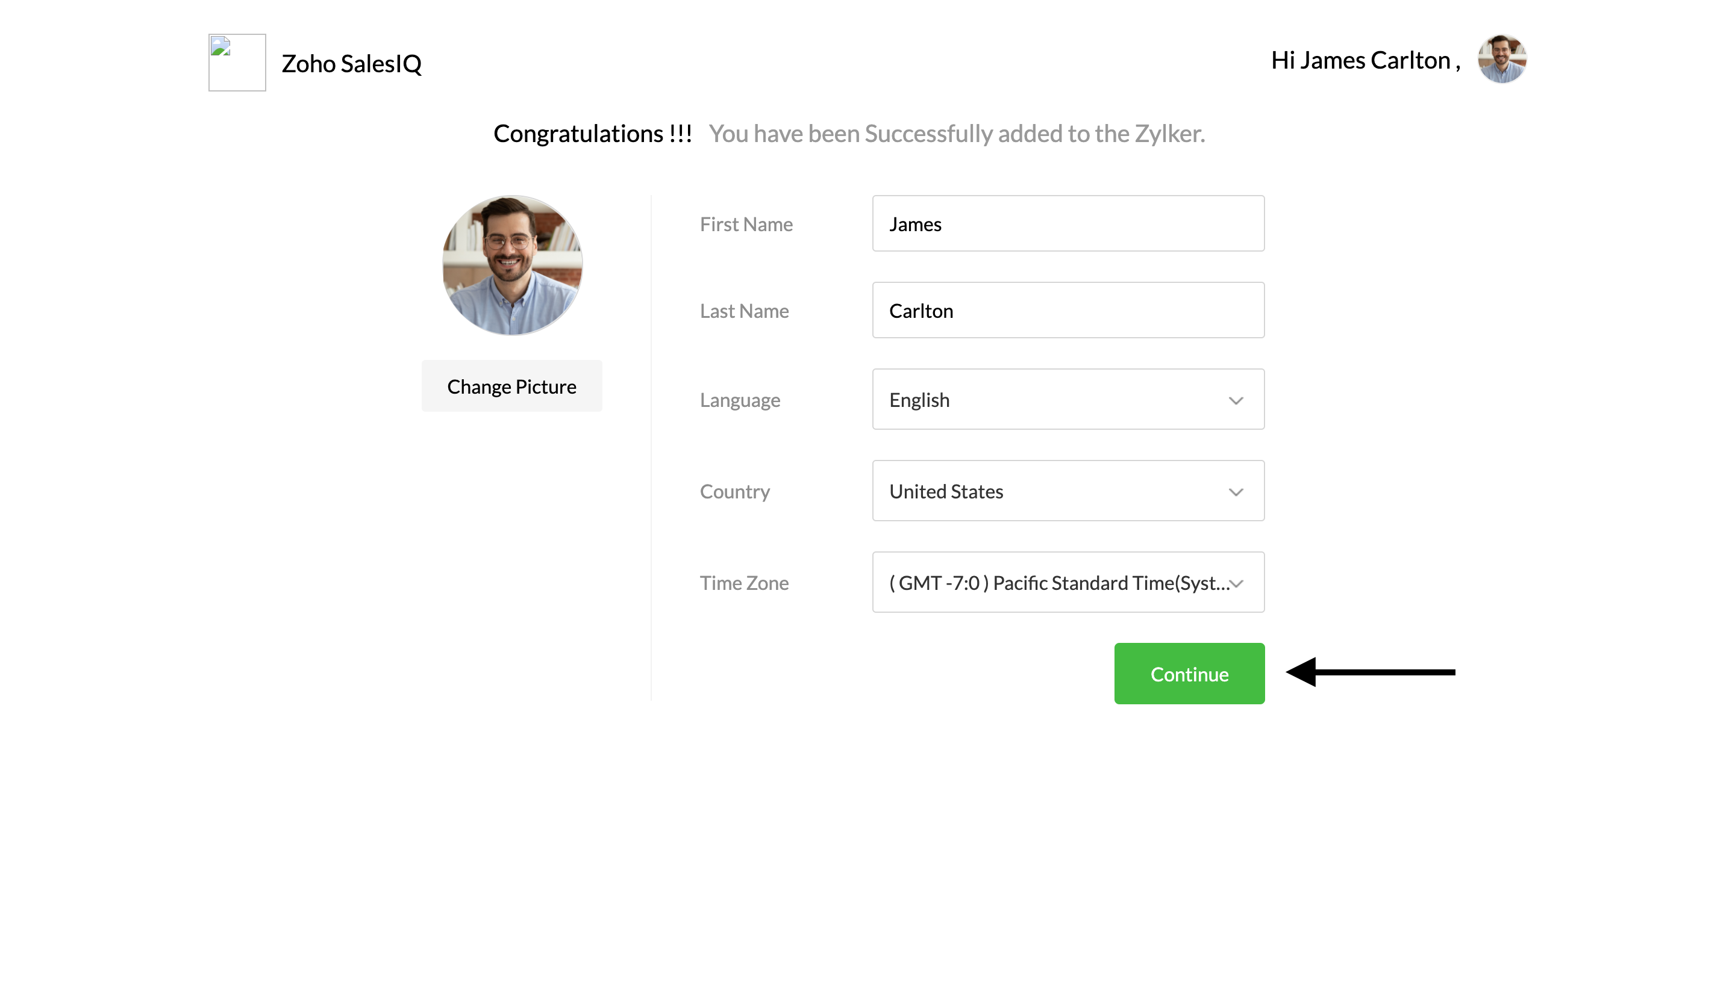Click the Last Name label
Viewport: 1735px width, 986px height.
pos(743,311)
